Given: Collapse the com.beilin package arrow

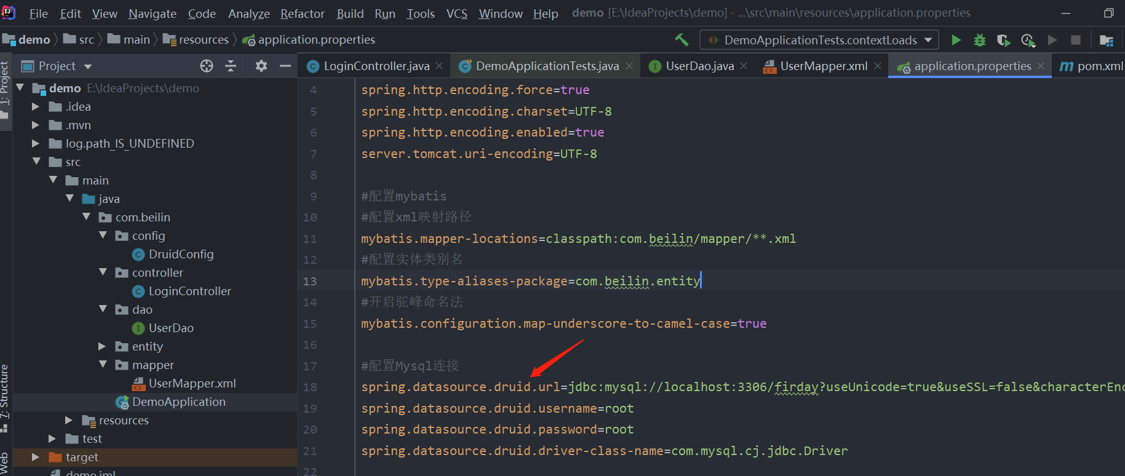Looking at the screenshot, I should pos(86,217).
